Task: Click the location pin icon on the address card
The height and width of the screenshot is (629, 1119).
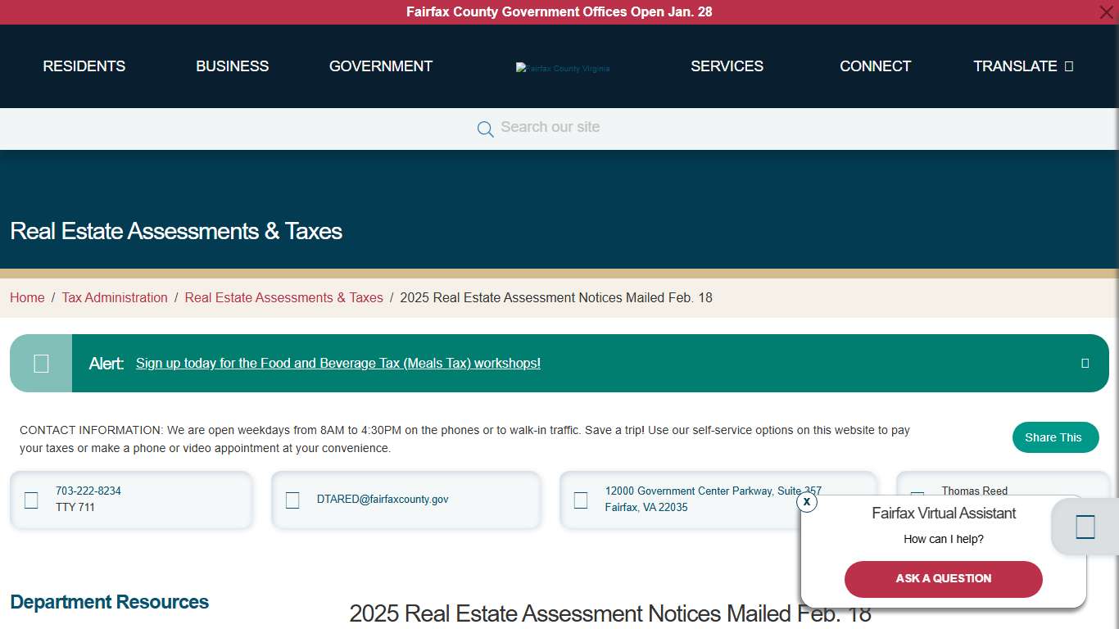Action: (x=581, y=500)
